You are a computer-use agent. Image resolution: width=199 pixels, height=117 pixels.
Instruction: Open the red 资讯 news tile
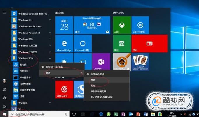point(150,44)
